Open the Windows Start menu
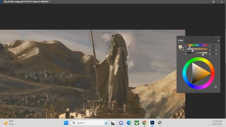 coord(66,123)
